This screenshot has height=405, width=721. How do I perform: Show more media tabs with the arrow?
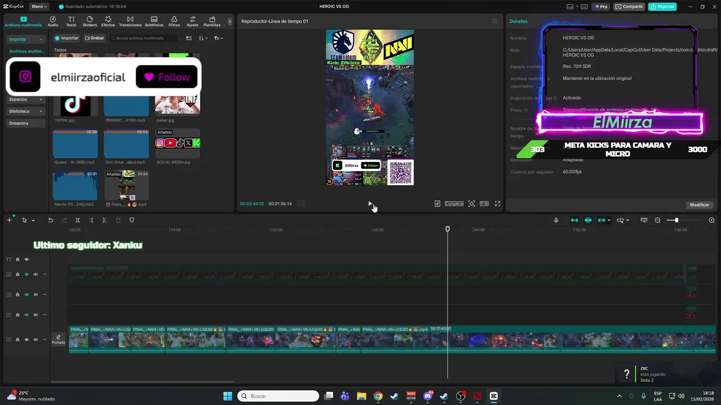click(x=229, y=21)
